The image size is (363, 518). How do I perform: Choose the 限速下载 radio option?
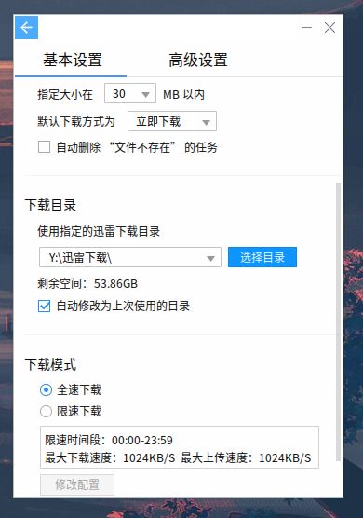click(x=46, y=411)
